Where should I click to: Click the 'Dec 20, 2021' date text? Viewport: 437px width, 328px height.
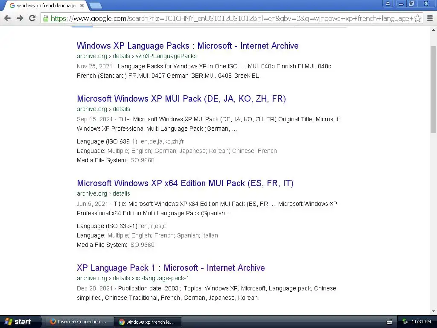tap(95, 288)
